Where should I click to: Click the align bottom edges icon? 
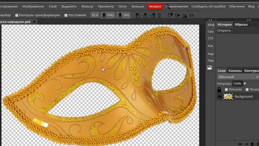click(185, 15)
